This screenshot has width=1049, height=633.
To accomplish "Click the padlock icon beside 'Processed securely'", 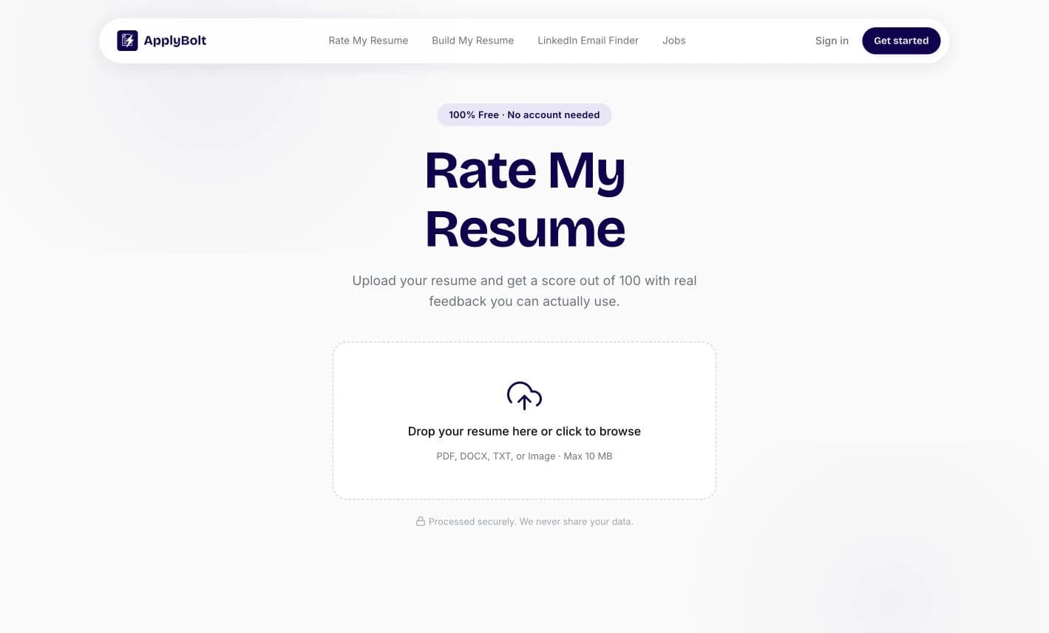I will pos(420,521).
